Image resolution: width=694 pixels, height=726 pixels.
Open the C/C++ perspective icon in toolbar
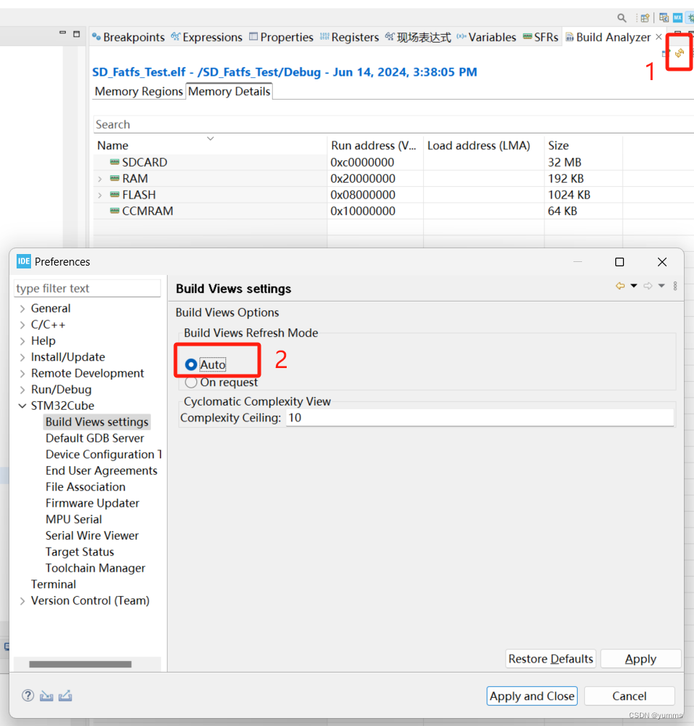point(663,17)
